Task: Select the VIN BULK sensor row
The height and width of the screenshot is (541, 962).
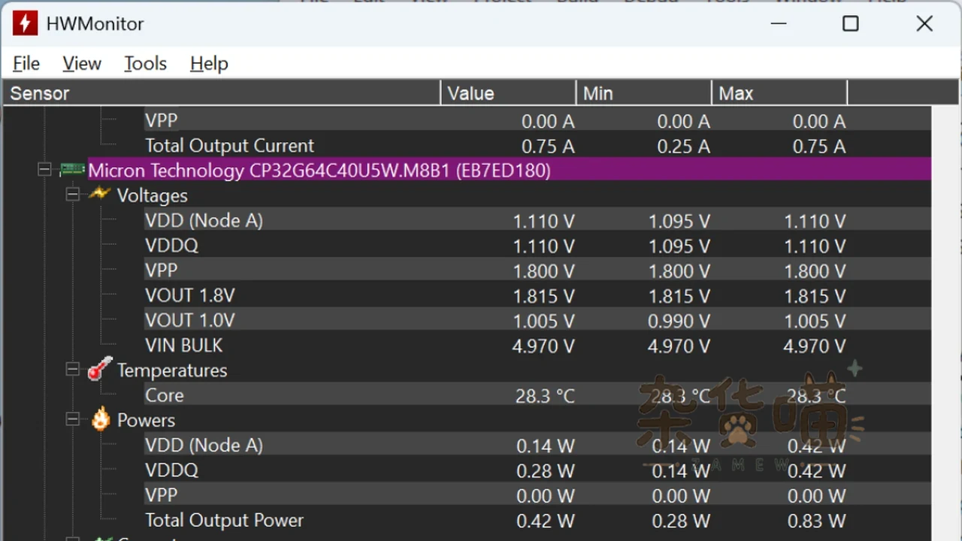Action: coord(537,345)
